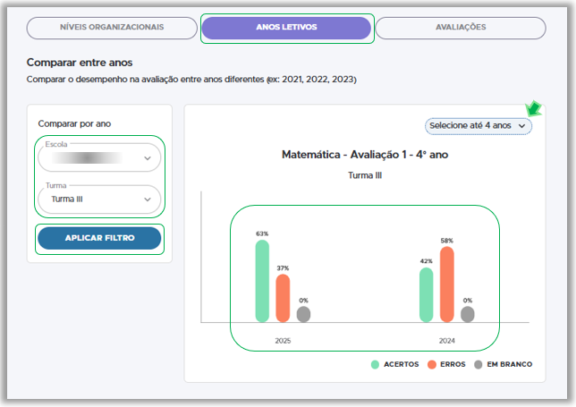The image size is (576, 407).
Task: Click the gray 0% bar for 2024
Action: tap(467, 315)
